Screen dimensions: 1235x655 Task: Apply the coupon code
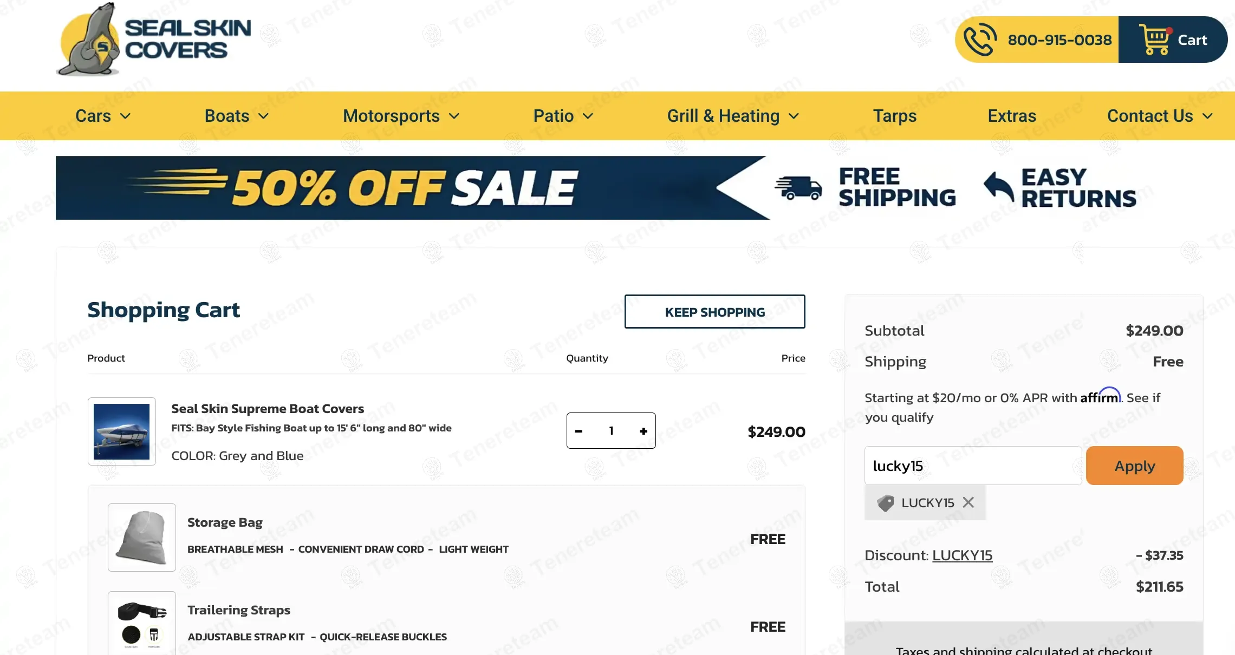(1134, 466)
